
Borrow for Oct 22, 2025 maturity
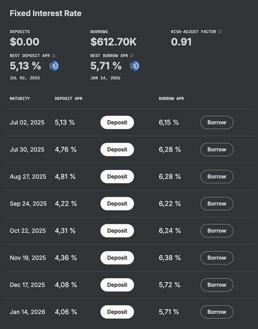pos(217,231)
